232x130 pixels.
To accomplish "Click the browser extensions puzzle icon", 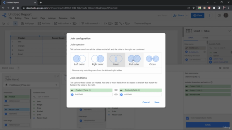I will tap(214, 8).
